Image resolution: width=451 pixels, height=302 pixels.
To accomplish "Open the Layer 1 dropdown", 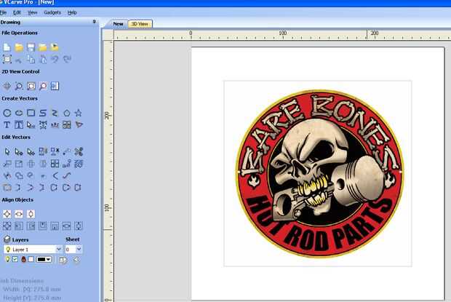I will 59,249.
